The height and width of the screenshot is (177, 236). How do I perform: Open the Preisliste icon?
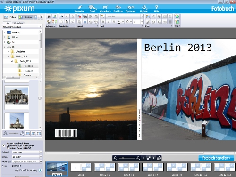pyautogui.click(x=118, y=9)
